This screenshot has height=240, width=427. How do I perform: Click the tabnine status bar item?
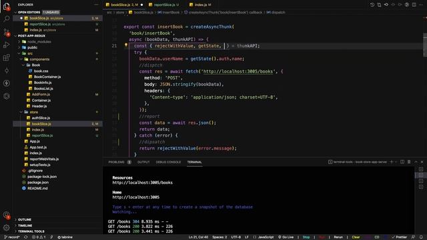(65, 237)
